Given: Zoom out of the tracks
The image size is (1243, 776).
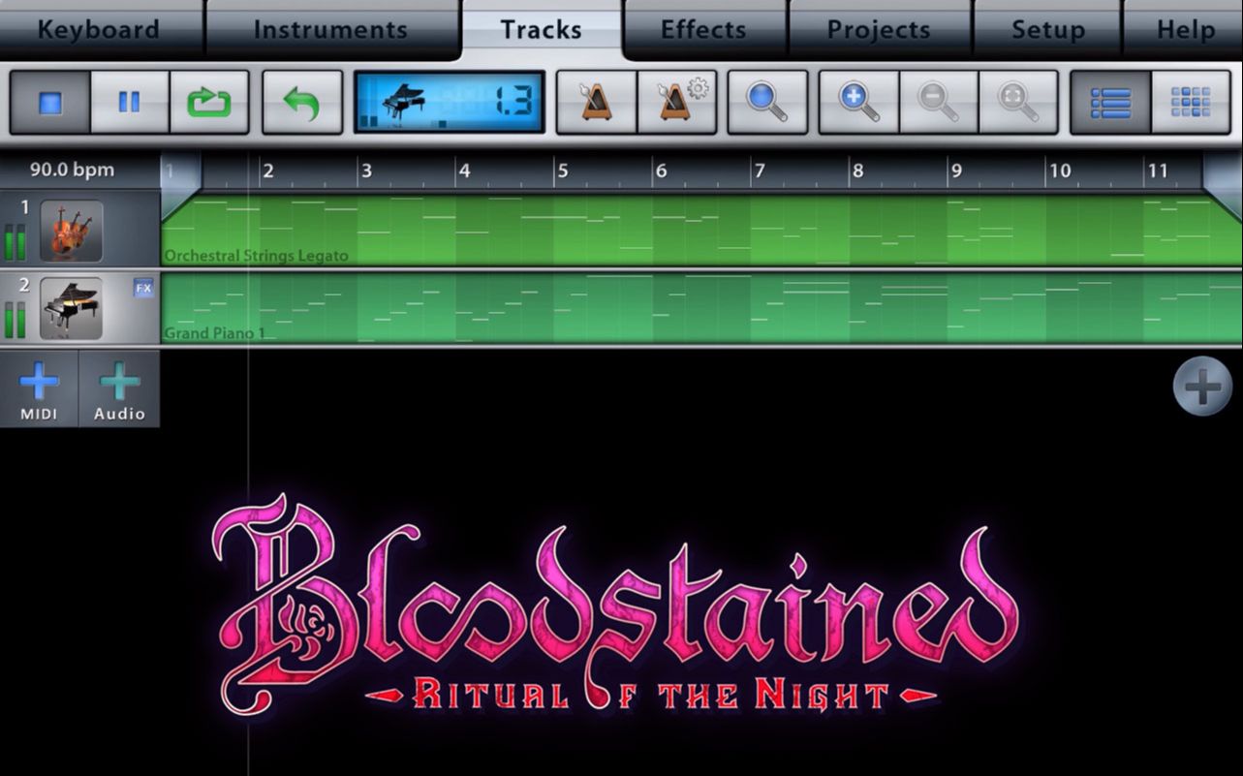Looking at the screenshot, I should coord(939,102).
